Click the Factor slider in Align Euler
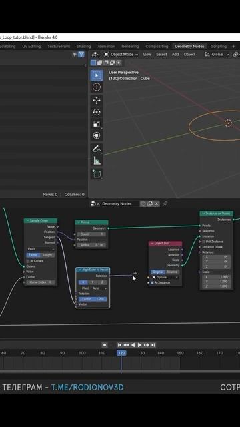The image size is (240, 427). [x=93, y=299]
